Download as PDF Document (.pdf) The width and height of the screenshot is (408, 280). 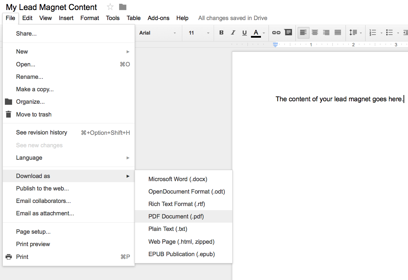pyautogui.click(x=184, y=216)
